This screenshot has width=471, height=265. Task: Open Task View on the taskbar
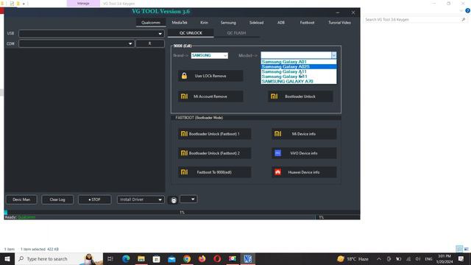pyautogui.click(x=110, y=258)
